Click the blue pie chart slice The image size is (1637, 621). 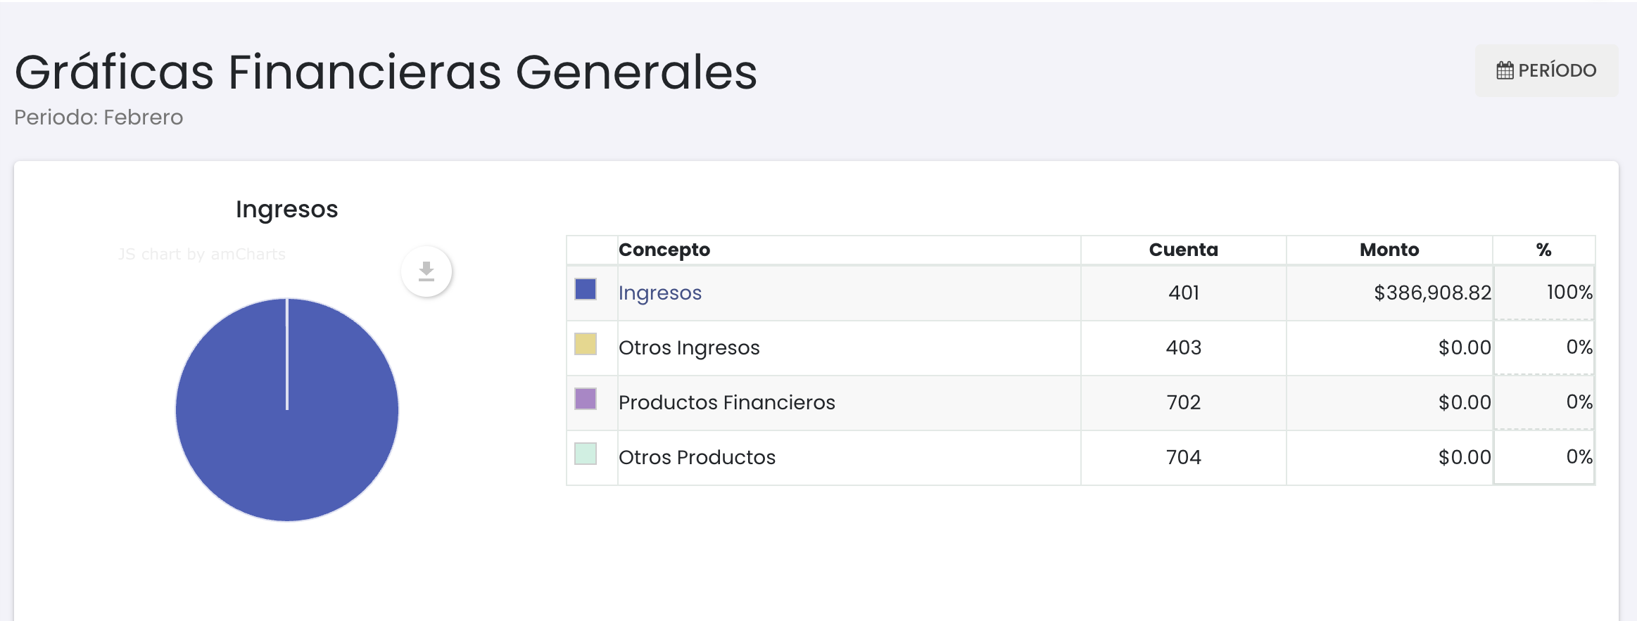(287, 436)
